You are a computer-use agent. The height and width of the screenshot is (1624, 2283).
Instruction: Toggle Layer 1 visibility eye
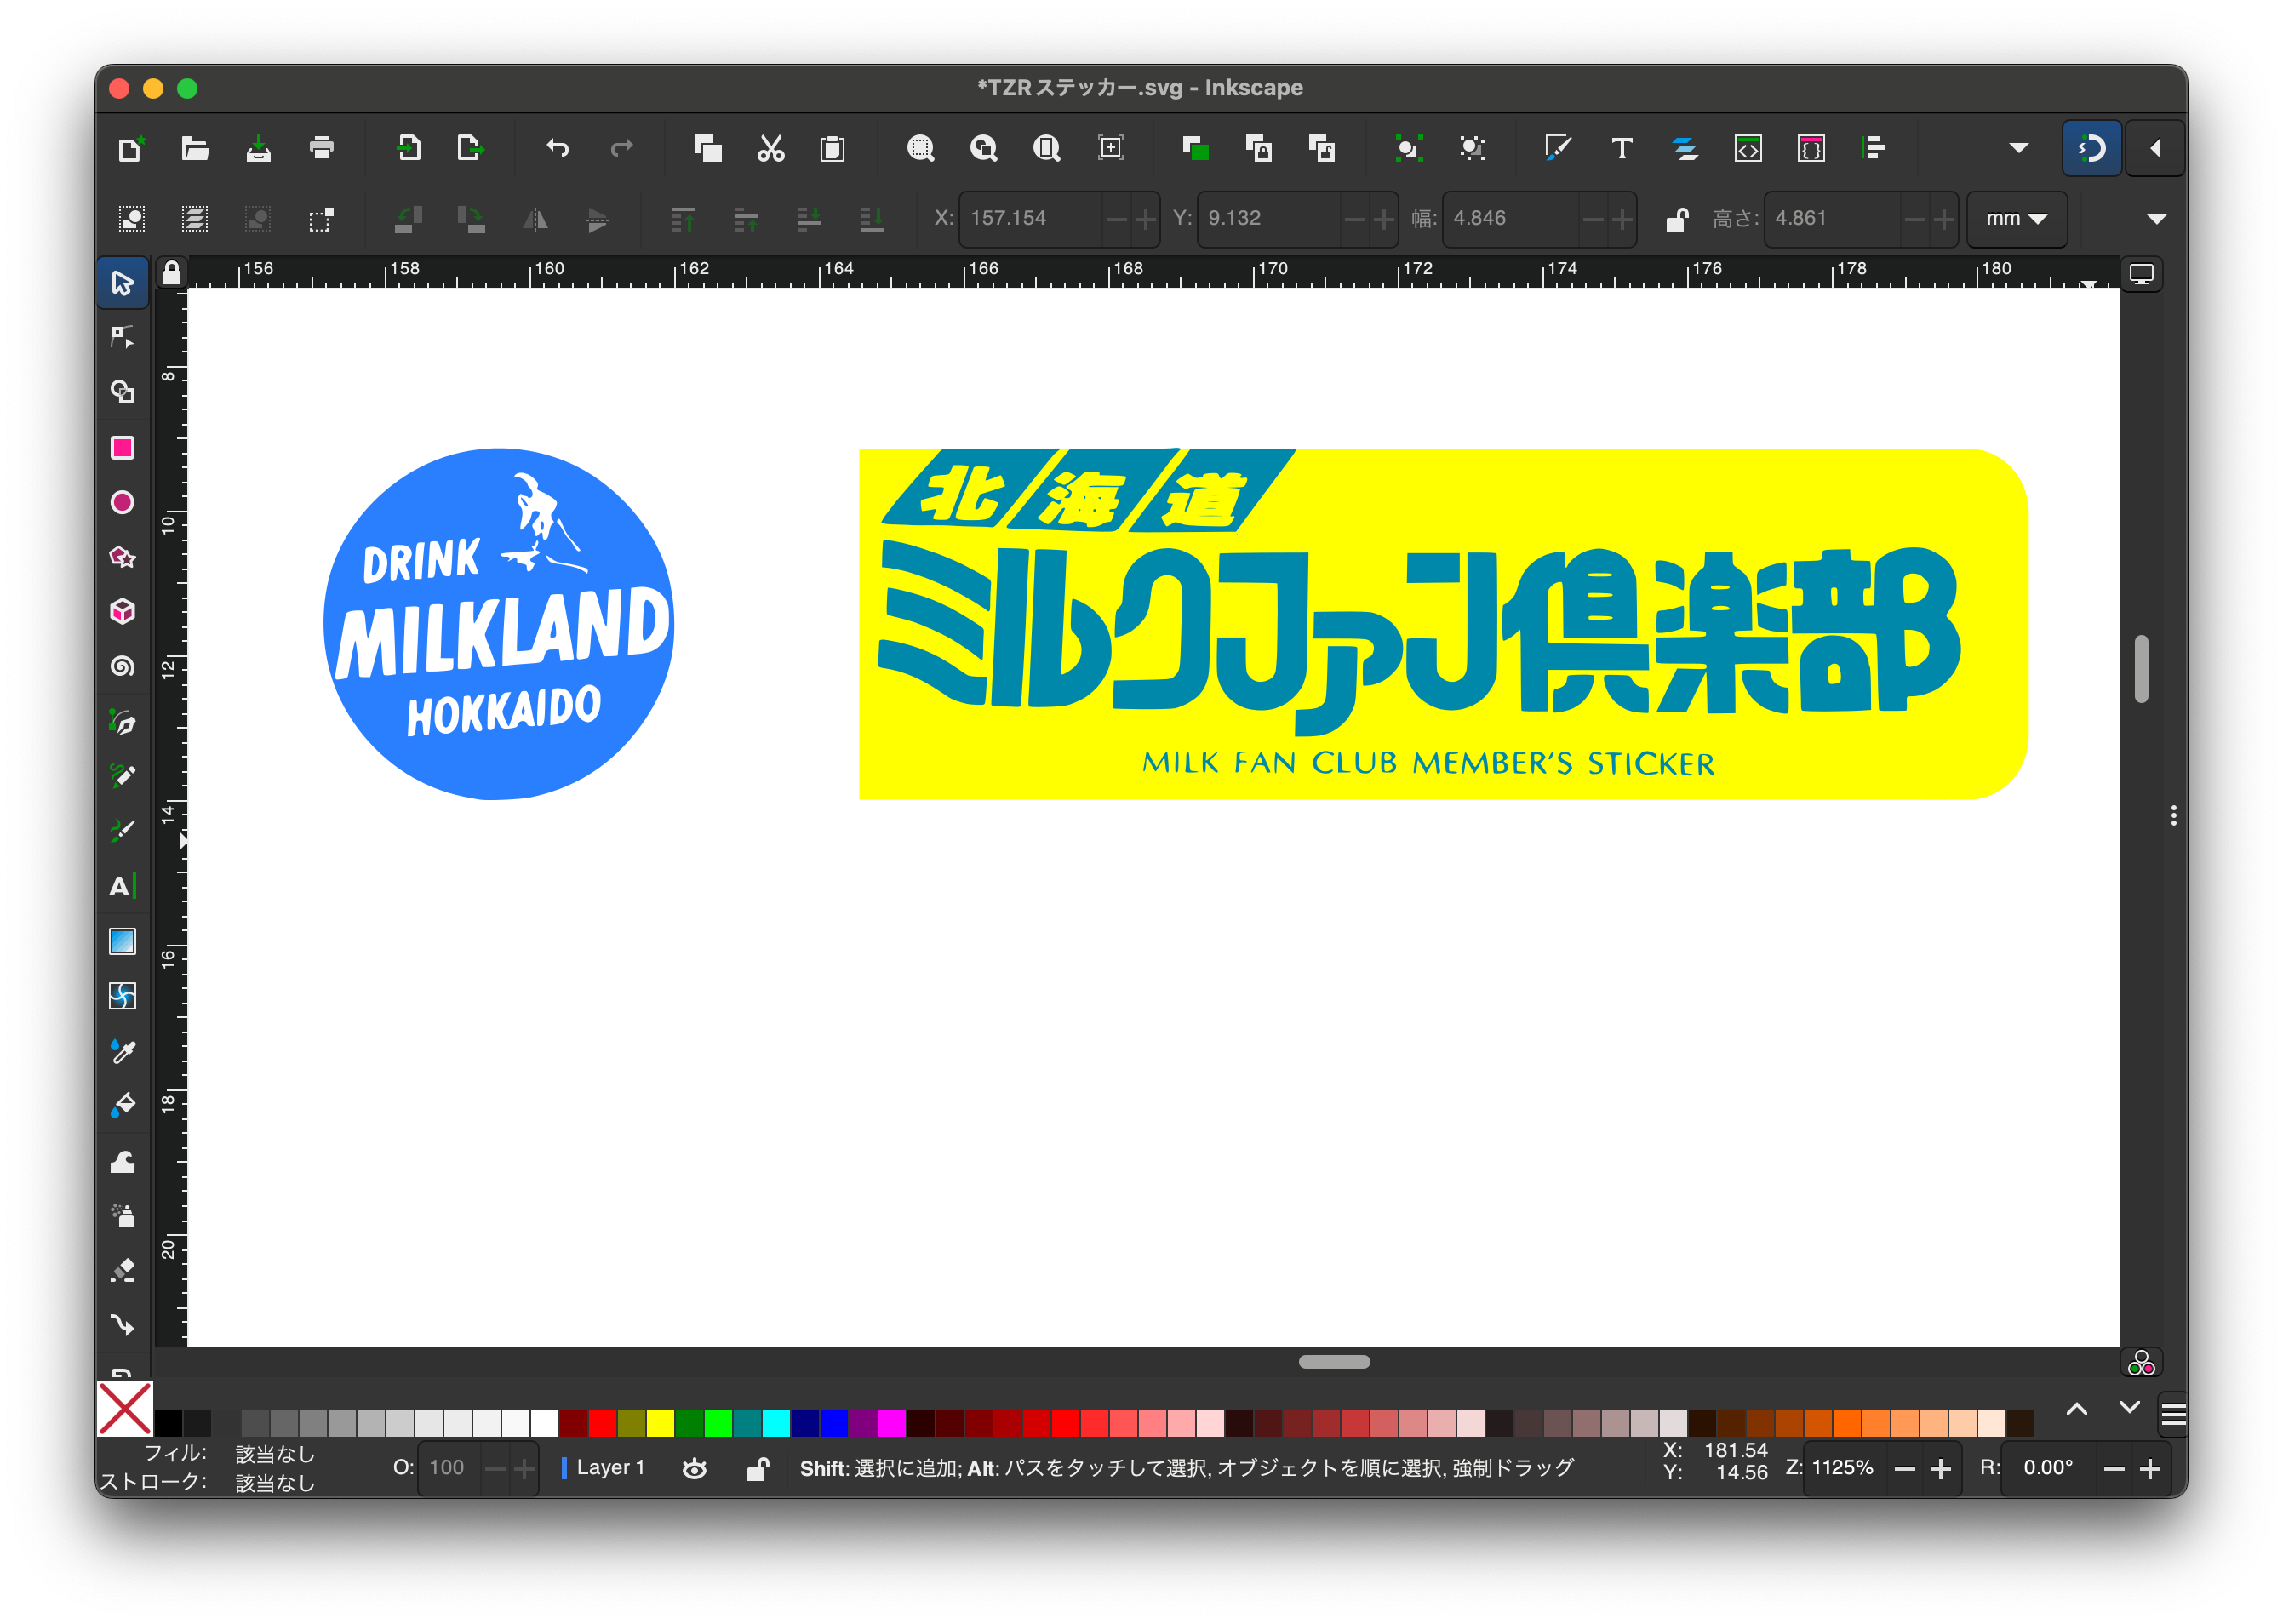695,1468
